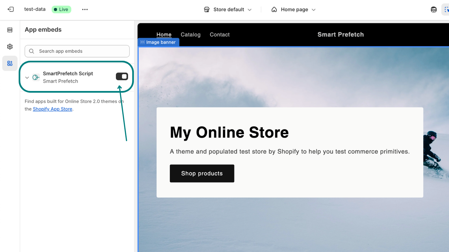Viewport: 449px width, 252px height.
Task: Open the Contact page link
Action: pos(219,34)
